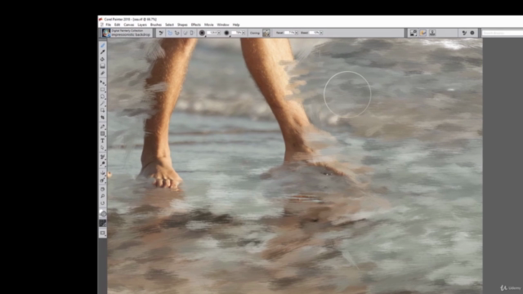The width and height of the screenshot is (523, 294).
Task: Open the Effects menu
Action: (196, 24)
